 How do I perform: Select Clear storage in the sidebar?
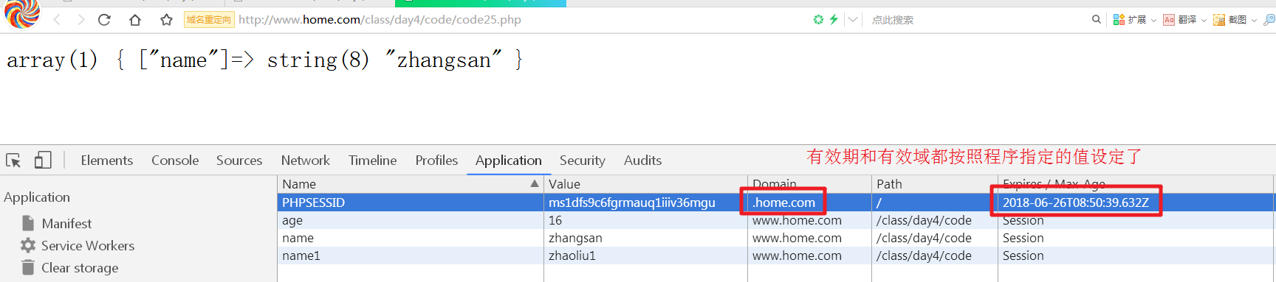pos(80,268)
